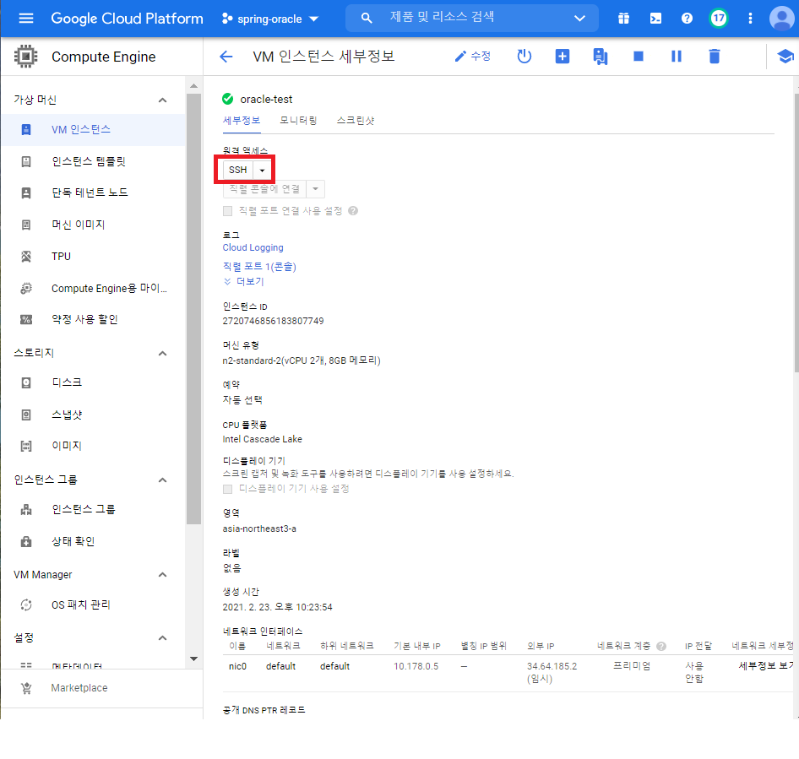This screenshot has height=759, width=799.
Task: Click the 스냅샷 sidebar icon
Action: click(26, 415)
